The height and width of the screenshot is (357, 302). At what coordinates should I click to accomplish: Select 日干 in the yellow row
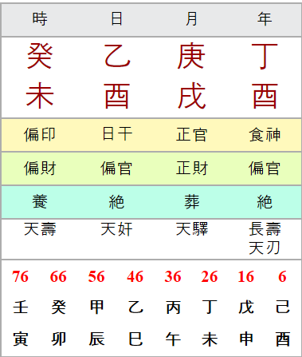pos(117,134)
